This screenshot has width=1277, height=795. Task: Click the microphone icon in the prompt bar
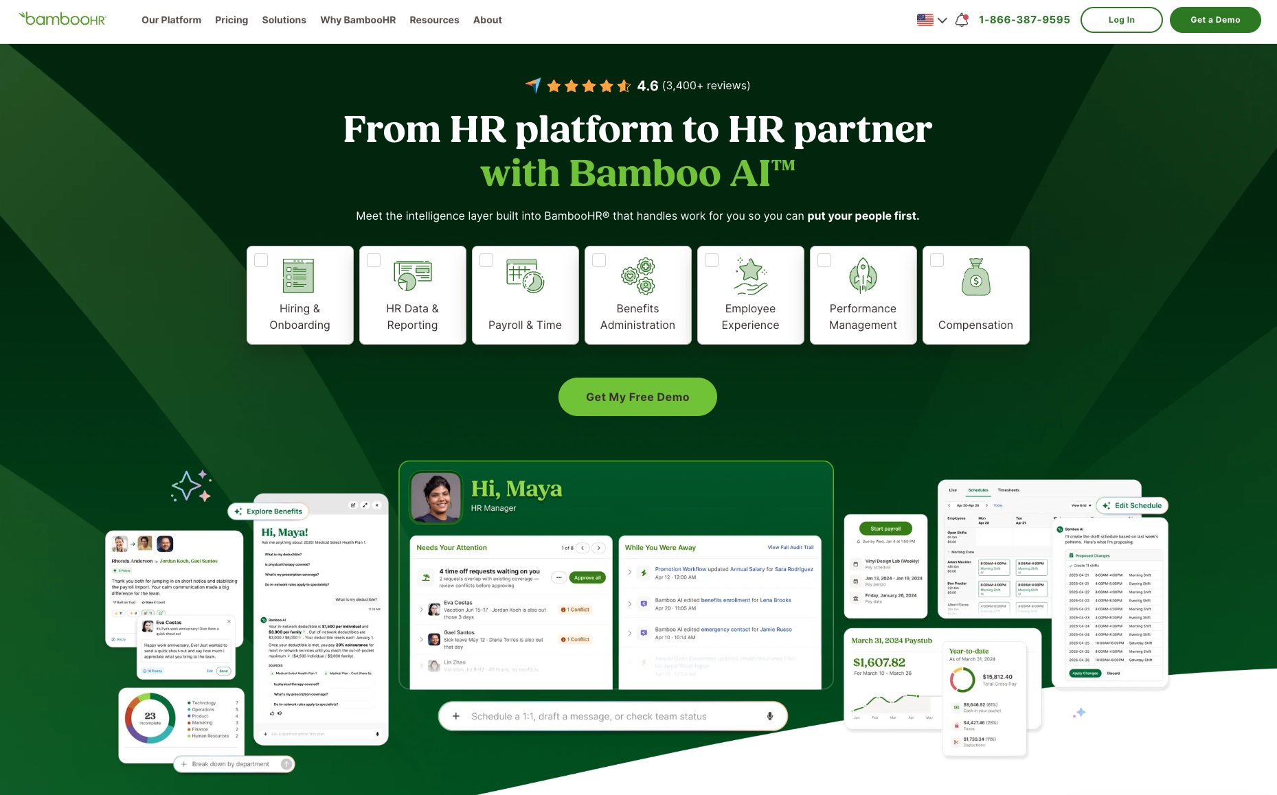click(769, 716)
